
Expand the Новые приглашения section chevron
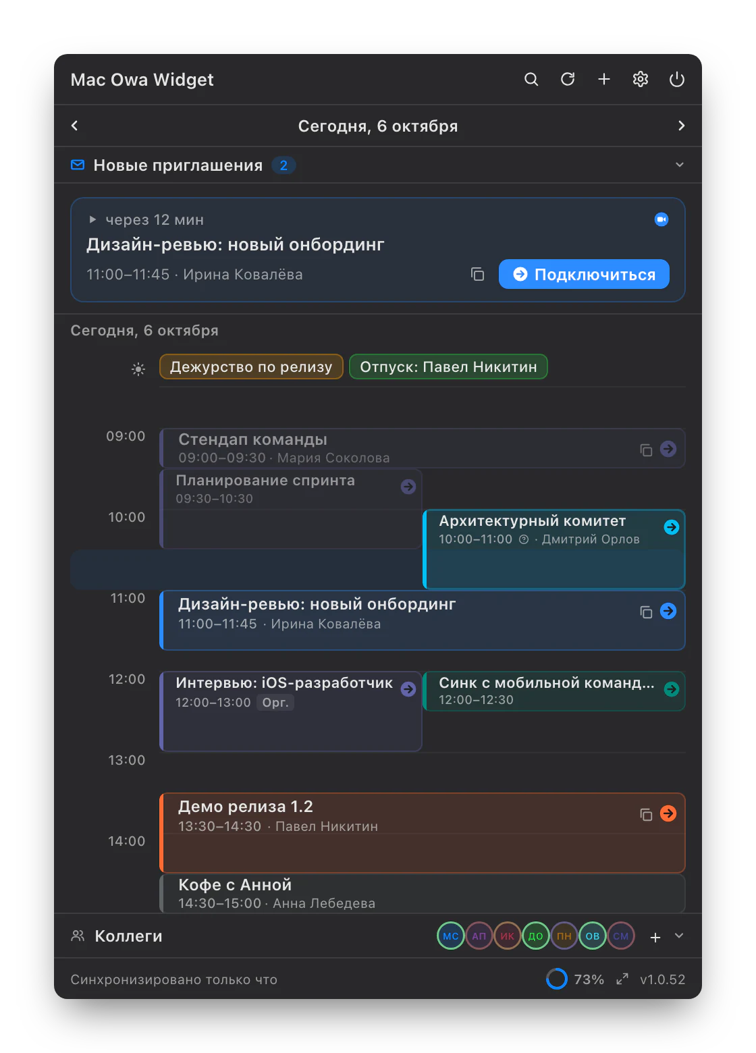(680, 165)
